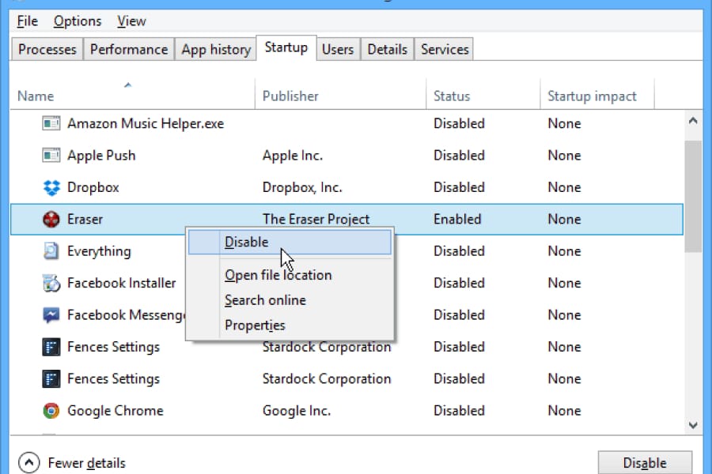The width and height of the screenshot is (712, 474).
Task: Collapse view with Fewer details arrow
Action: (x=28, y=463)
